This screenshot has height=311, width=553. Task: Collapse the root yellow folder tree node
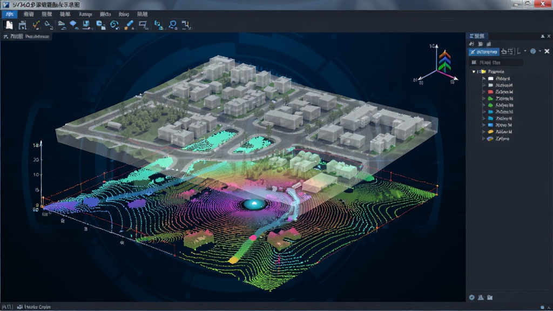tap(474, 72)
